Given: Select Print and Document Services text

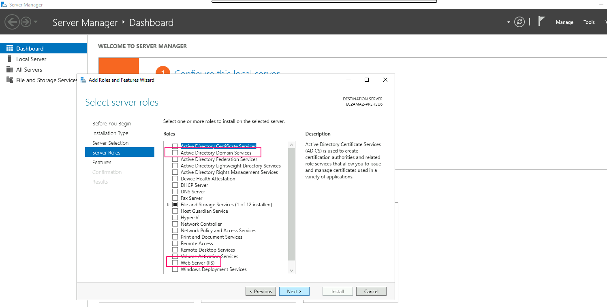Looking at the screenshot, I should (212, 237).
